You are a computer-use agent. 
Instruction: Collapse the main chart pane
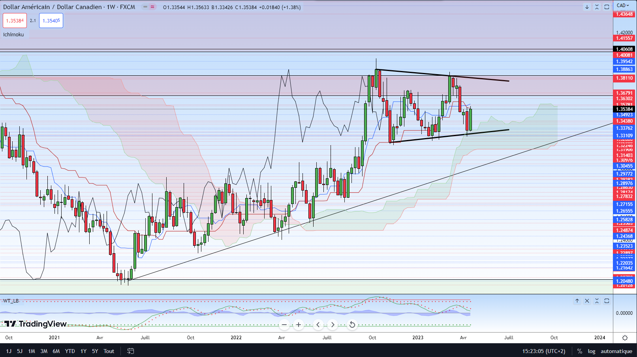click(x=597, y=7)
